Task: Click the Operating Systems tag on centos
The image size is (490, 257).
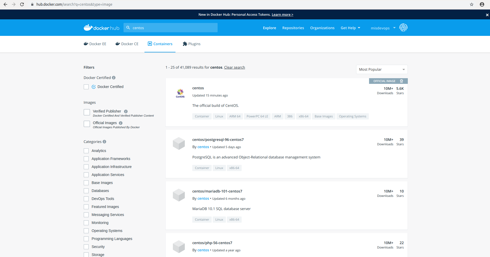Action: [353, 116]
